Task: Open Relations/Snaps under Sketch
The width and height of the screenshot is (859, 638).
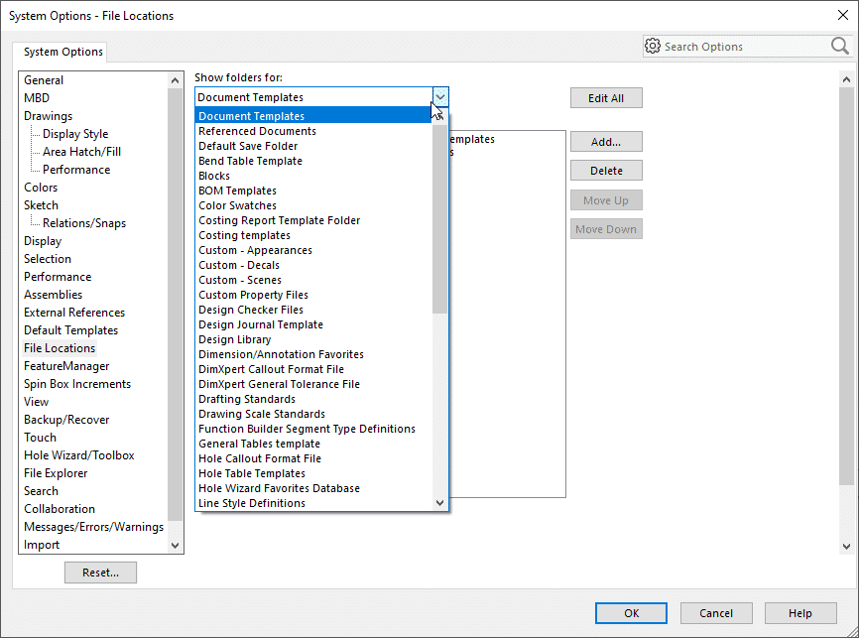Action: [x=84, y=223]
